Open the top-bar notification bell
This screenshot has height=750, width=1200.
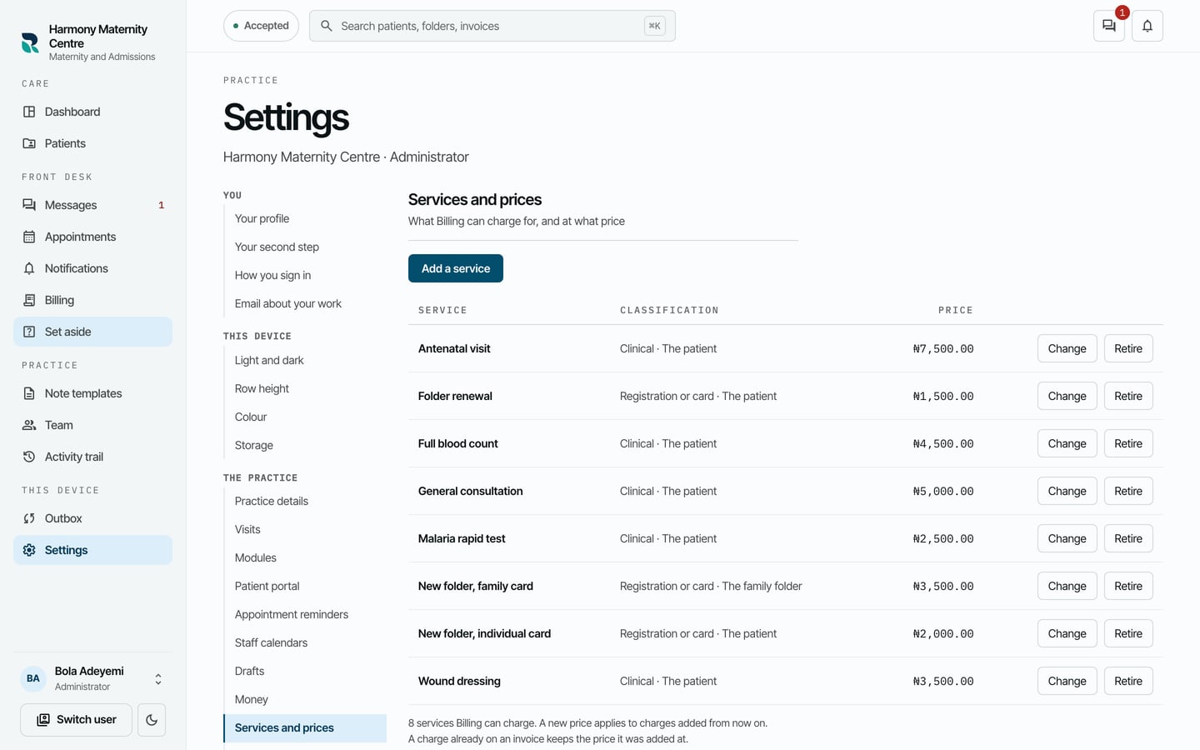[x=1147, y=26]
